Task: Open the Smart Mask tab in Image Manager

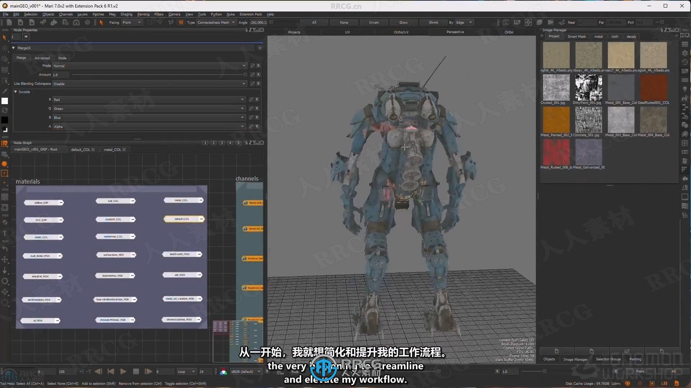Action: point(577,36)
